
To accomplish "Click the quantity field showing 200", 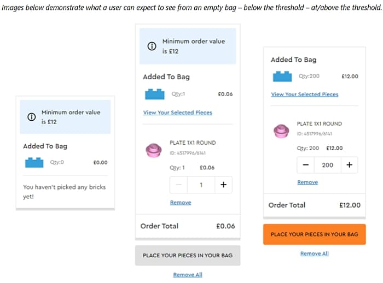I will (x=328, y=165).
